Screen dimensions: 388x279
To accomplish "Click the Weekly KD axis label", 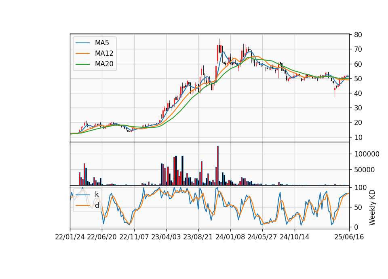I will coord(372,207).
